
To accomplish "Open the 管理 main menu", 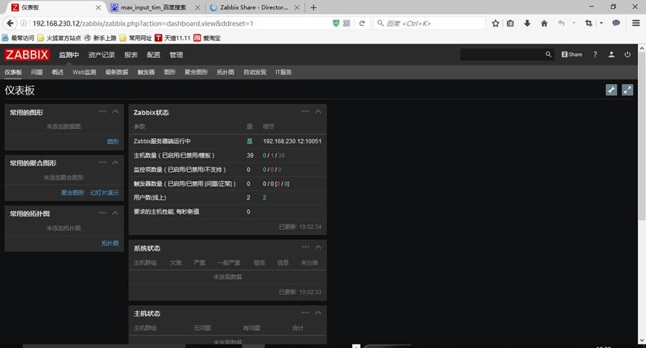I will (176, 55).
